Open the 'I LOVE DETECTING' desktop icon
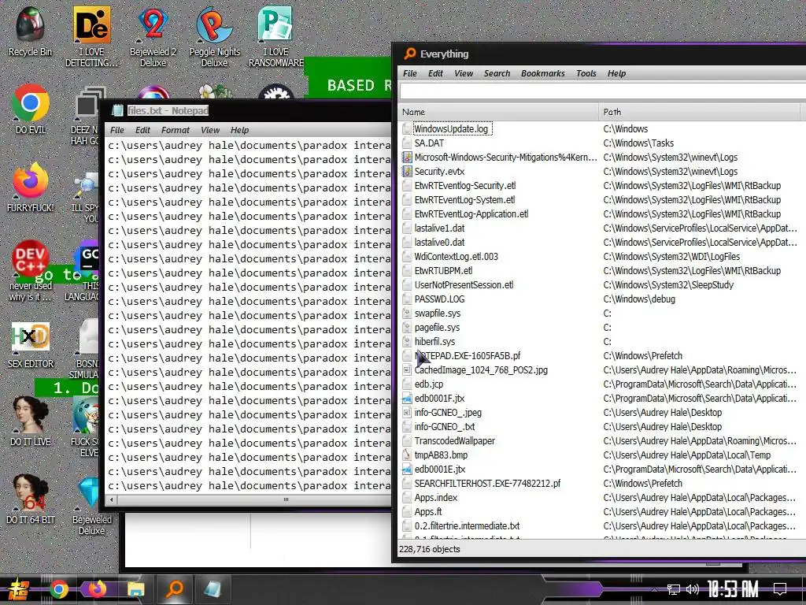The width and height of the screenshot is (806, 605). [x=91, y=36]
